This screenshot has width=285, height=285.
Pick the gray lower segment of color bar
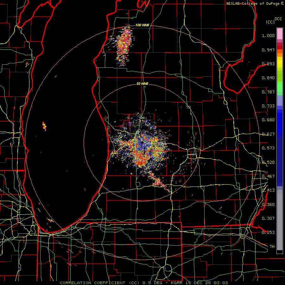(280, 220)
